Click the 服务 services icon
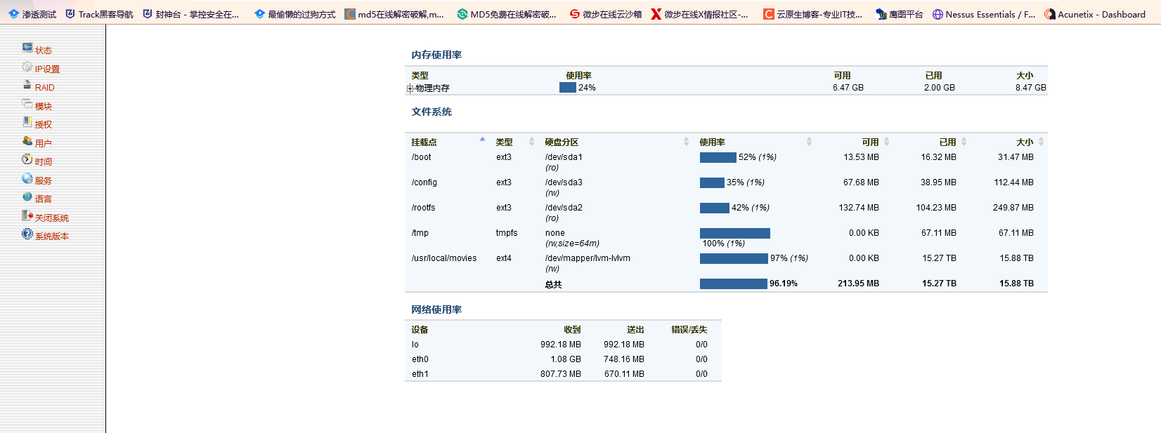 (x=27, y=178)
